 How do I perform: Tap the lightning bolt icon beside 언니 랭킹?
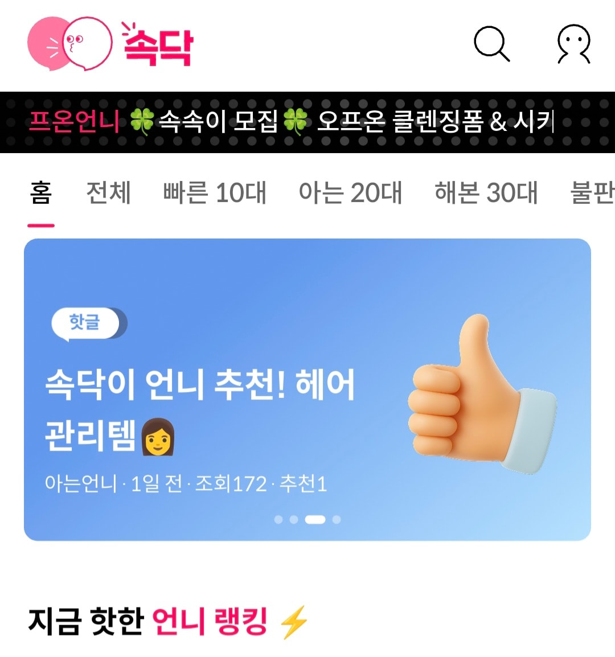click(x=294, y=622)
